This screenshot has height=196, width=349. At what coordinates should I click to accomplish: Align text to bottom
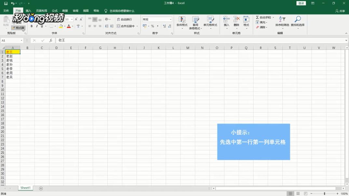(100, 20)
